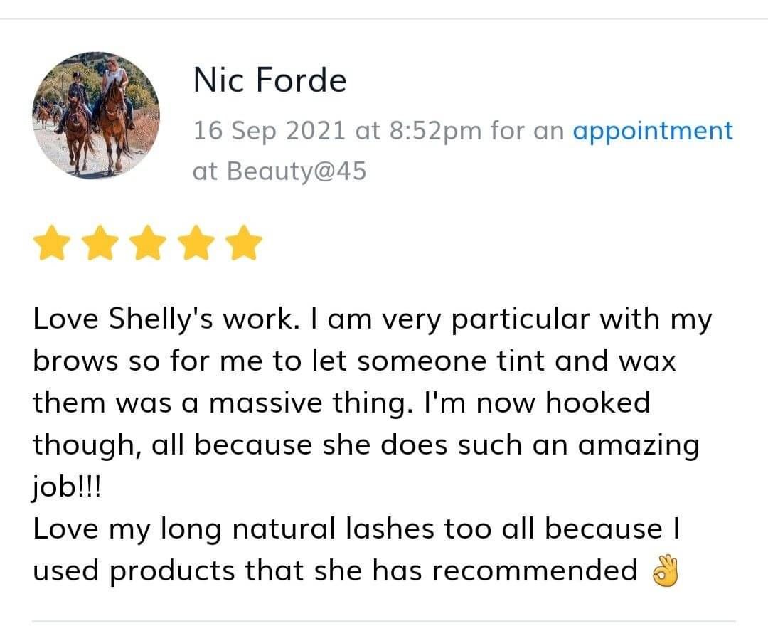The height and width of the screenshot is (626, 768).
Task: Select the middle (third) rating star
Action: tap(147, 243)
